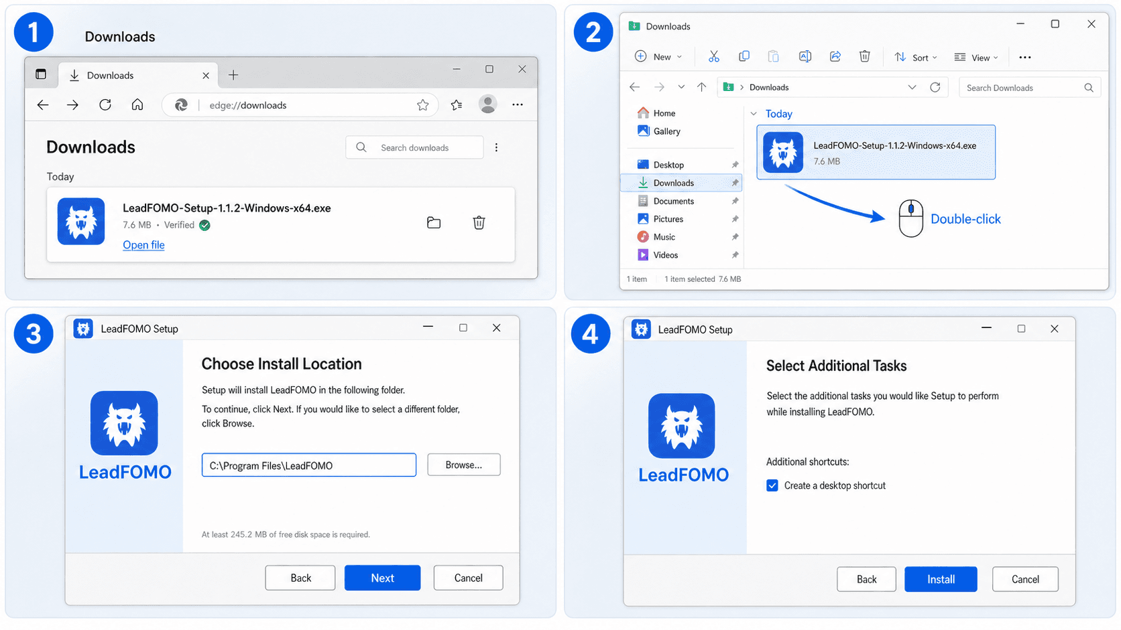Add edge://downloads to favorites with star
Viewport: 1121px width, 630px height.
coord(423,105)
